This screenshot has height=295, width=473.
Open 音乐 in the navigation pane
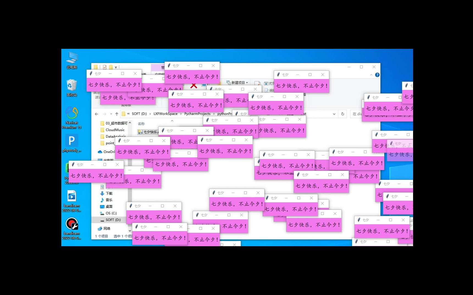click(x=106, y=200)
